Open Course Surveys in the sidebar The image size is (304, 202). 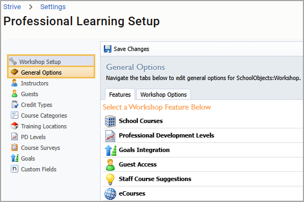[40, 148]
